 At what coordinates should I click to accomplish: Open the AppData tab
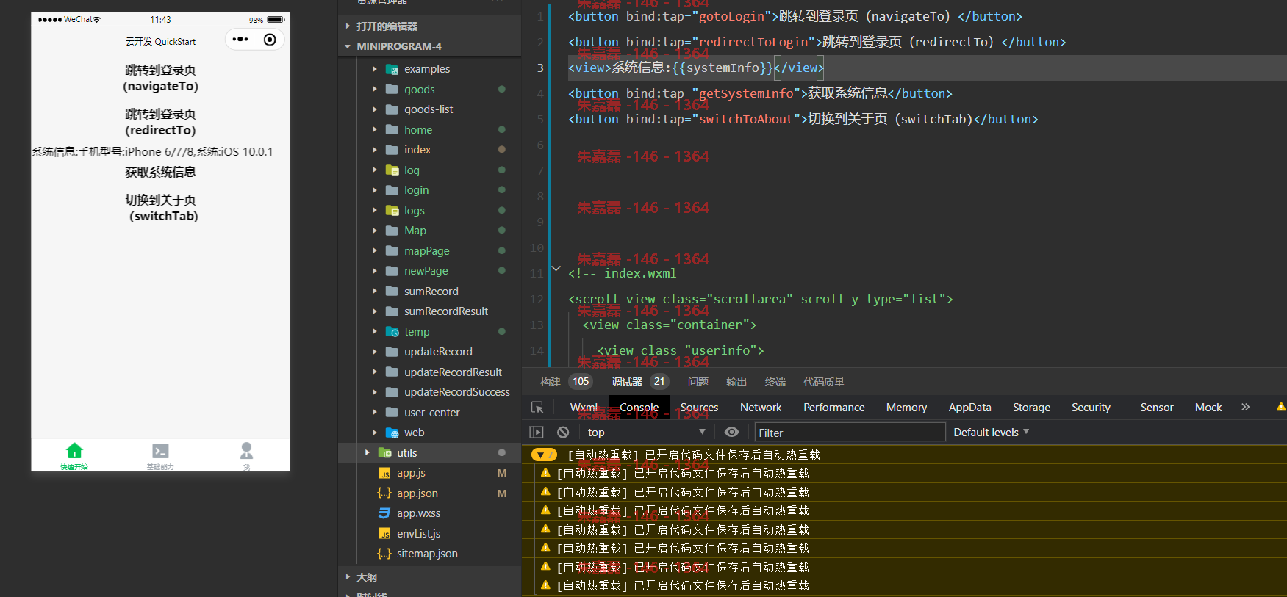pyautogui.click(x=969, y=408)
